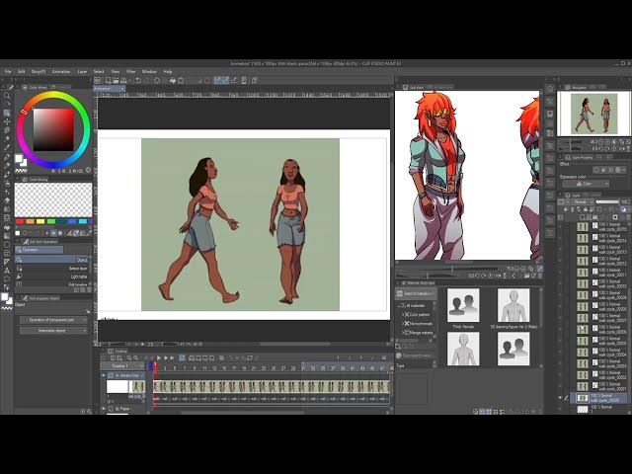
Task: Open Operation of transparent part dropdown
Action: [53, 320]
